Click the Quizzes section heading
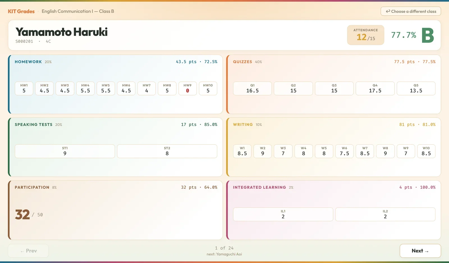 point(242,62)
